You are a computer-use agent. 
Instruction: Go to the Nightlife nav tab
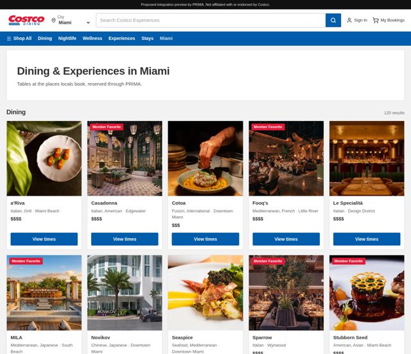[x=67, y=39]
